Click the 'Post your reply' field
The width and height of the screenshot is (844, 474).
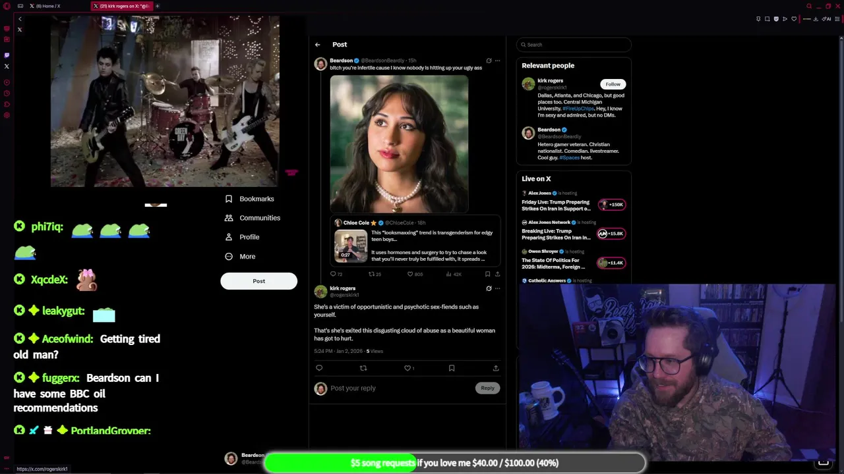tap(401, 388)
